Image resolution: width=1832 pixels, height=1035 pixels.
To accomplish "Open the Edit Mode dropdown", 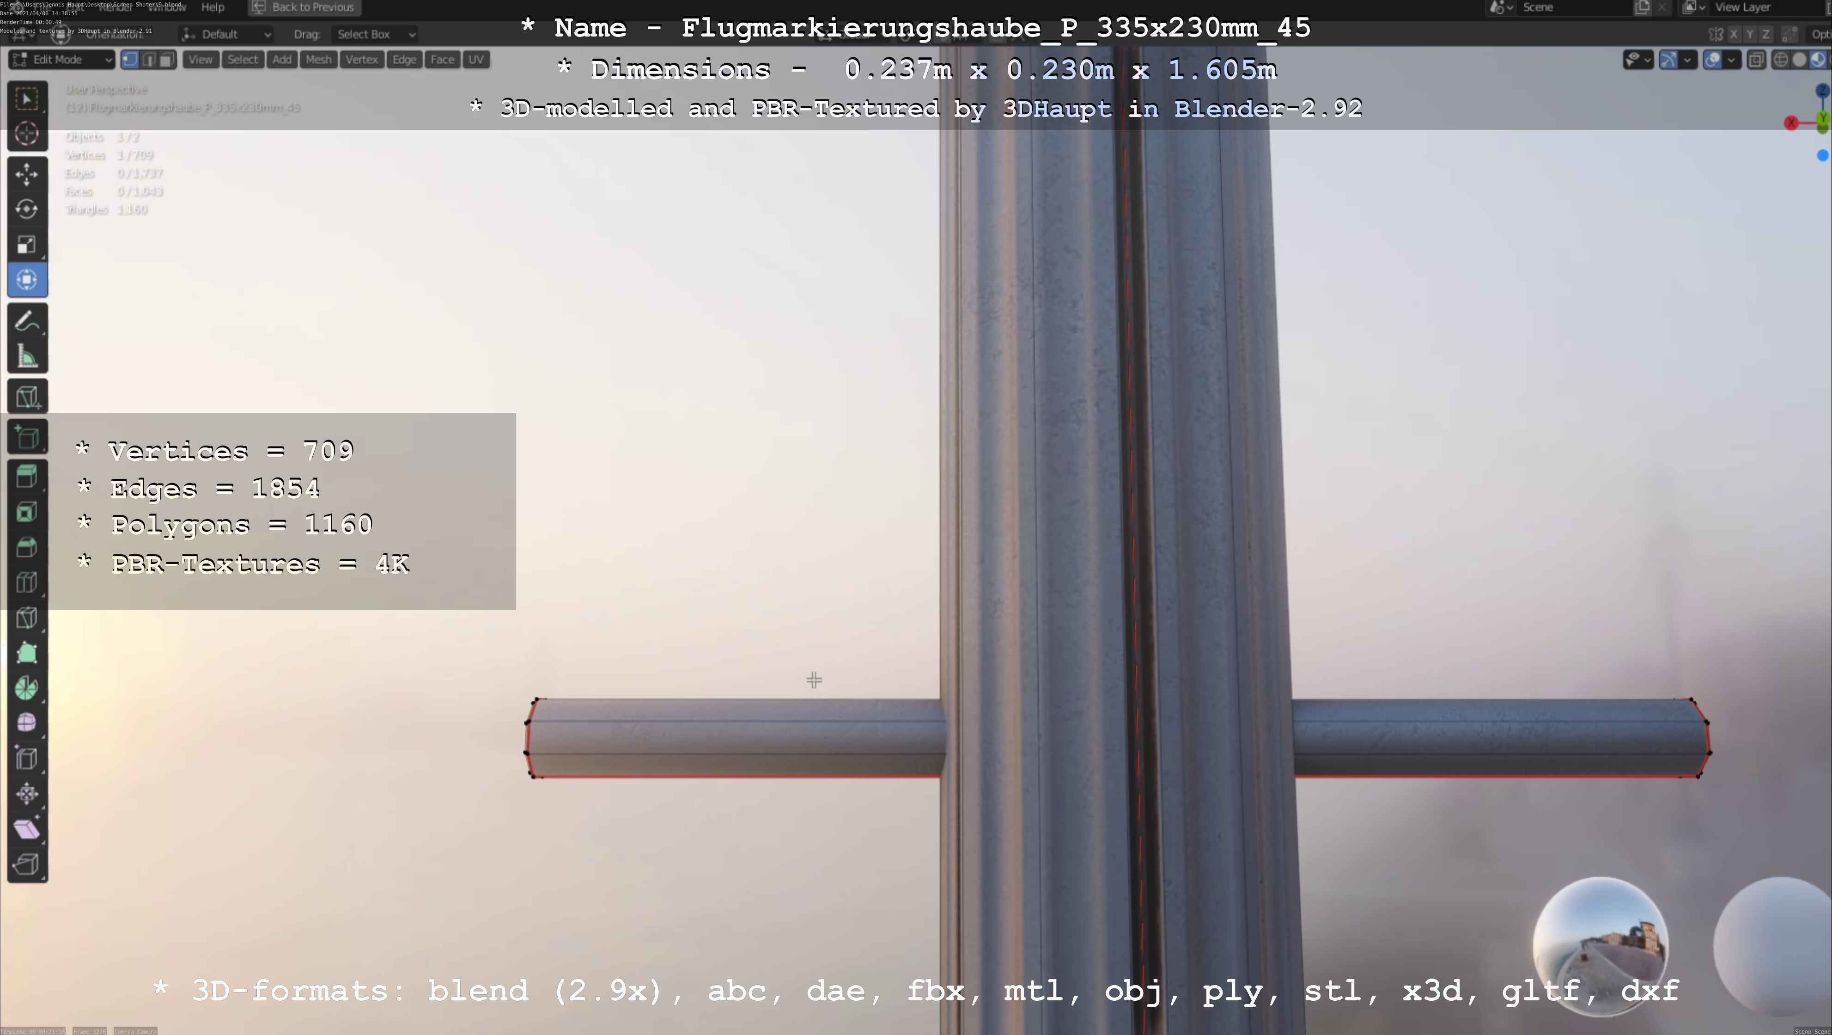I will click(62, 60).
